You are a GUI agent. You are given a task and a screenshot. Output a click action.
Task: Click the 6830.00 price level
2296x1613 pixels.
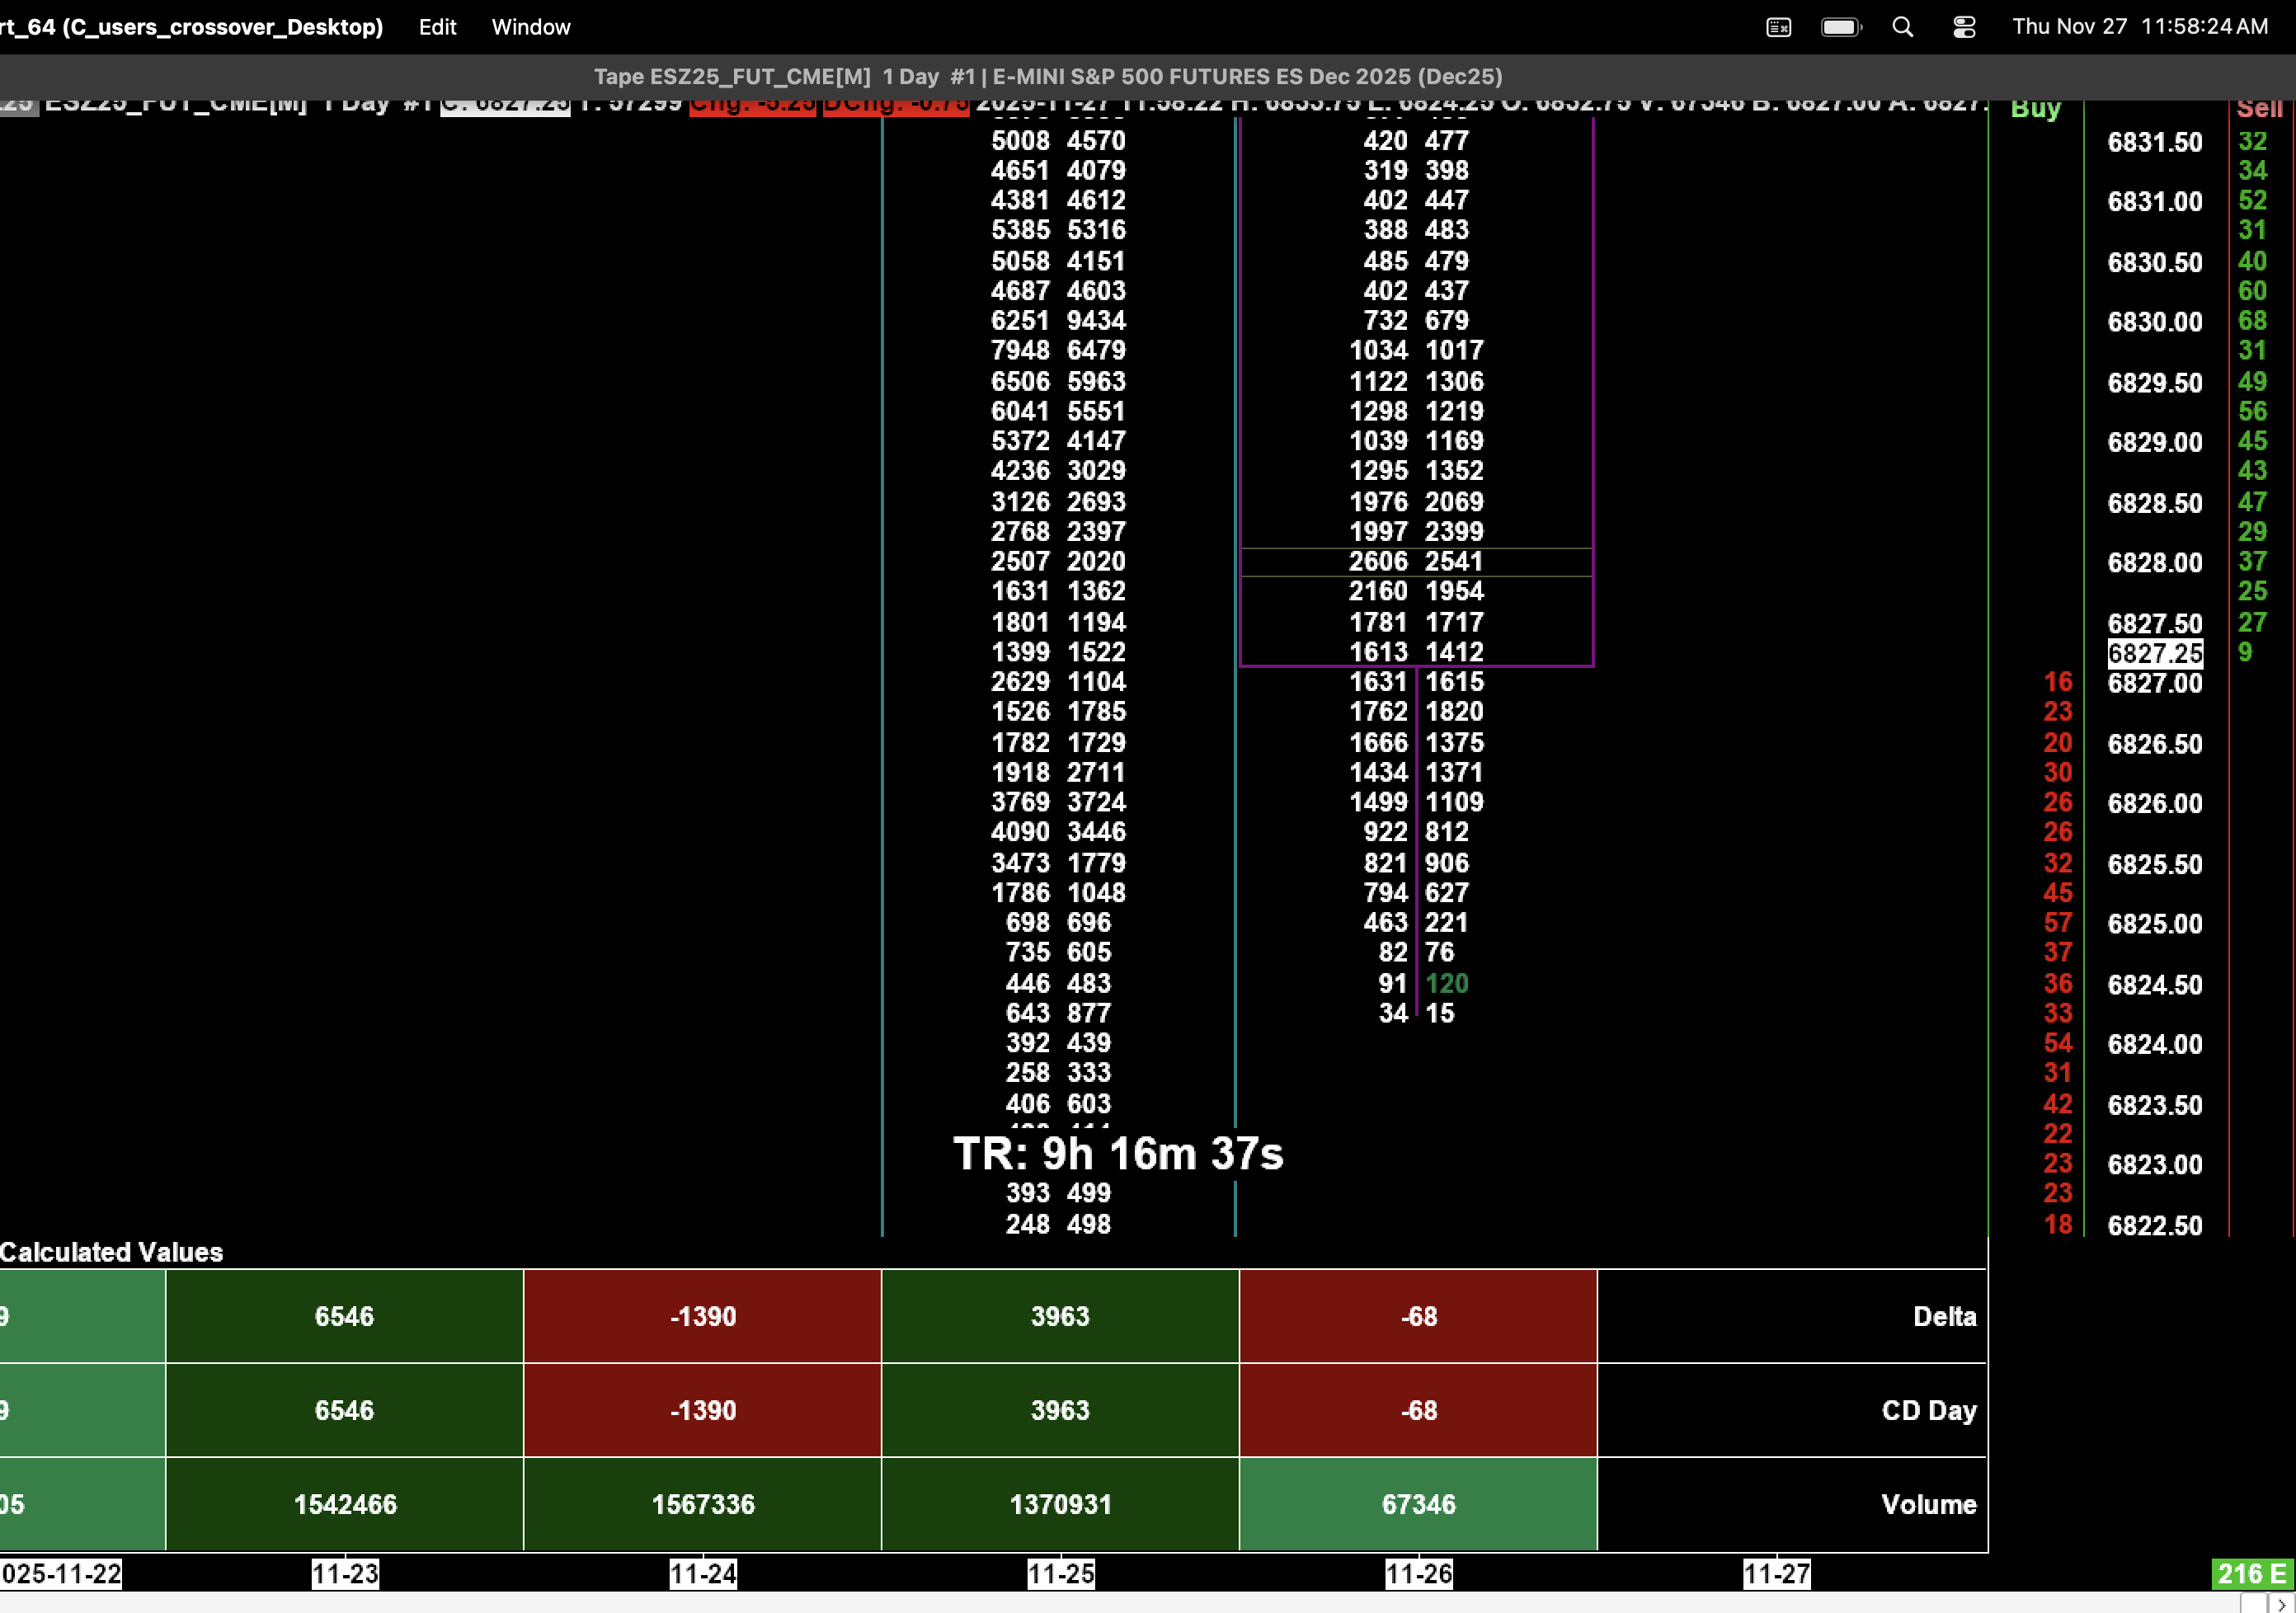pos(2154,322)
